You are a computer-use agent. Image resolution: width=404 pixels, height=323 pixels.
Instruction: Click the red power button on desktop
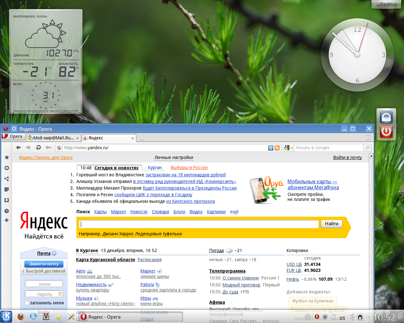point(386,132)
